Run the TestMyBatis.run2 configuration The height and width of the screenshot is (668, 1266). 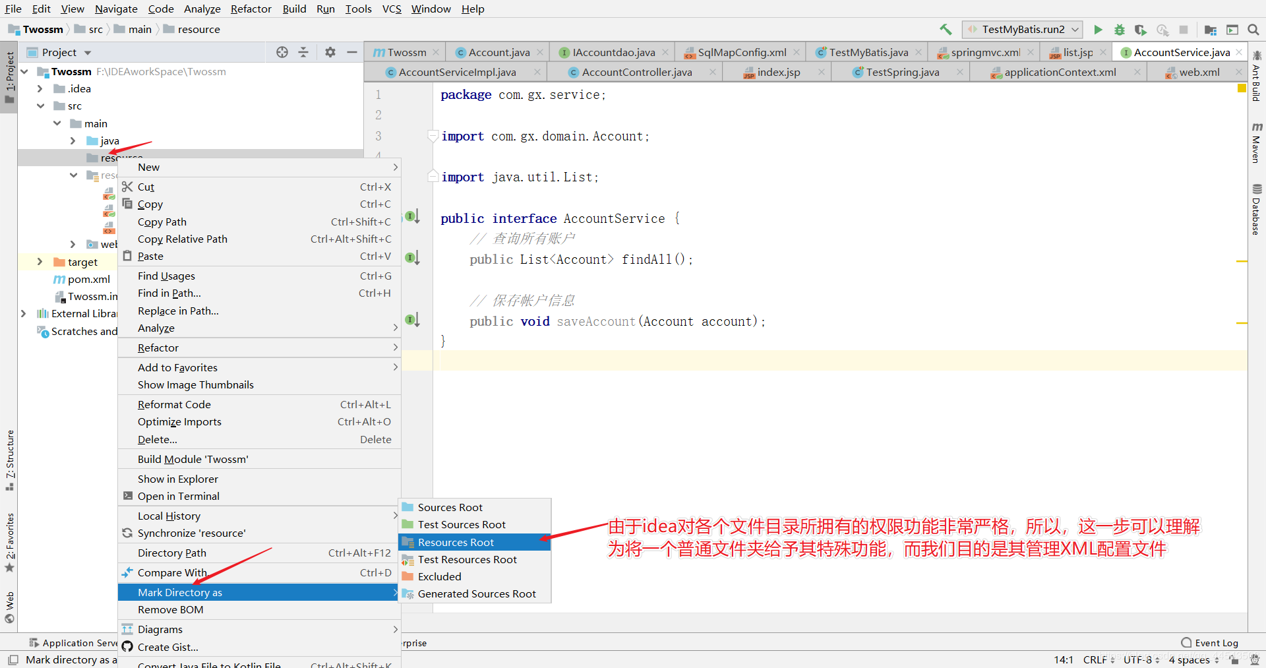(1098, 30)
